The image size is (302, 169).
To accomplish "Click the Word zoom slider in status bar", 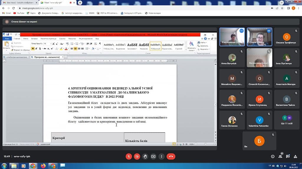I will pyautogui.click(x=206, y=144).
